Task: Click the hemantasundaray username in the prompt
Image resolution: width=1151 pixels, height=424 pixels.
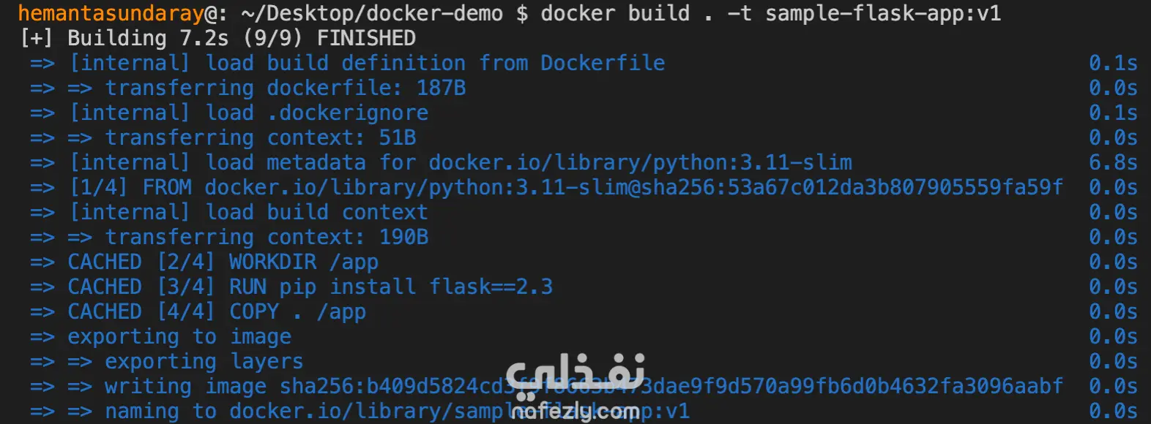Action: tap(111, 13)
